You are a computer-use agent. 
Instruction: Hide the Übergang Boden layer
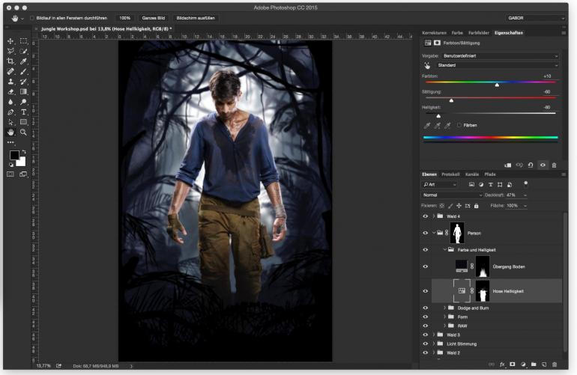(426, 266)
